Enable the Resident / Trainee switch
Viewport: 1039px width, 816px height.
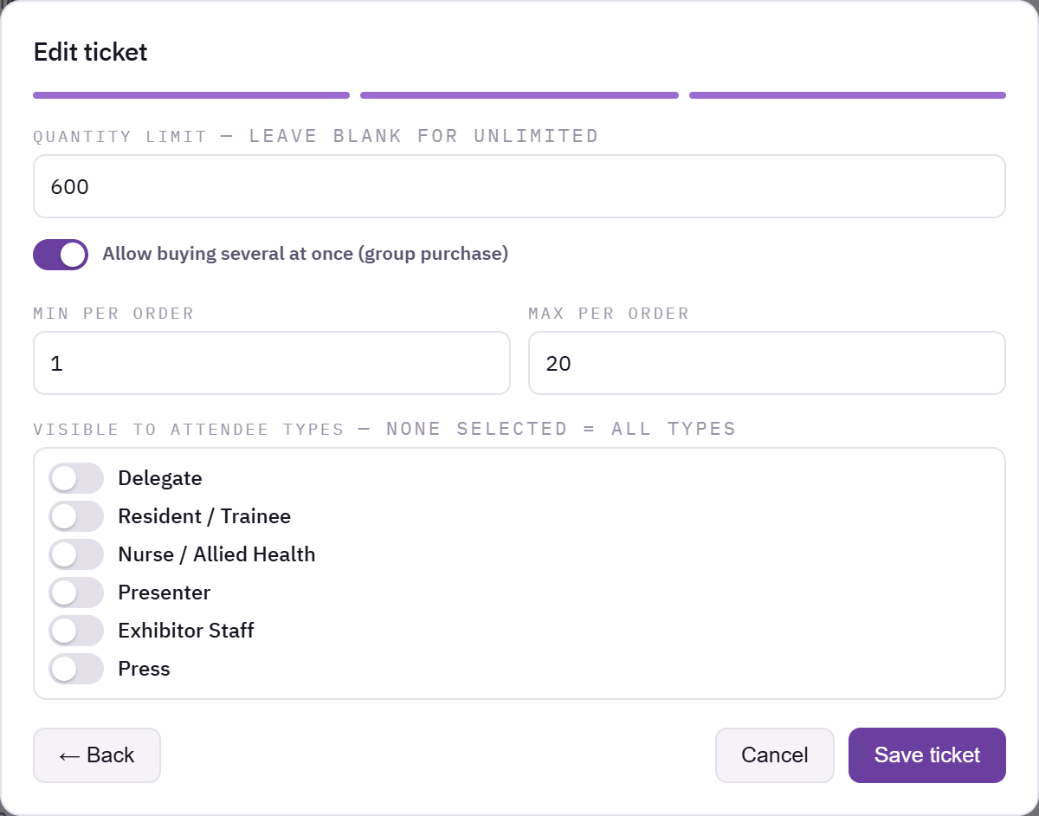tap(76, 516)
